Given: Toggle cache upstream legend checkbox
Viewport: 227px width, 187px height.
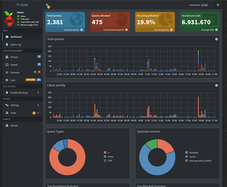Looking at the screenshot, I should pyautogui.click(x=186, y=157).
